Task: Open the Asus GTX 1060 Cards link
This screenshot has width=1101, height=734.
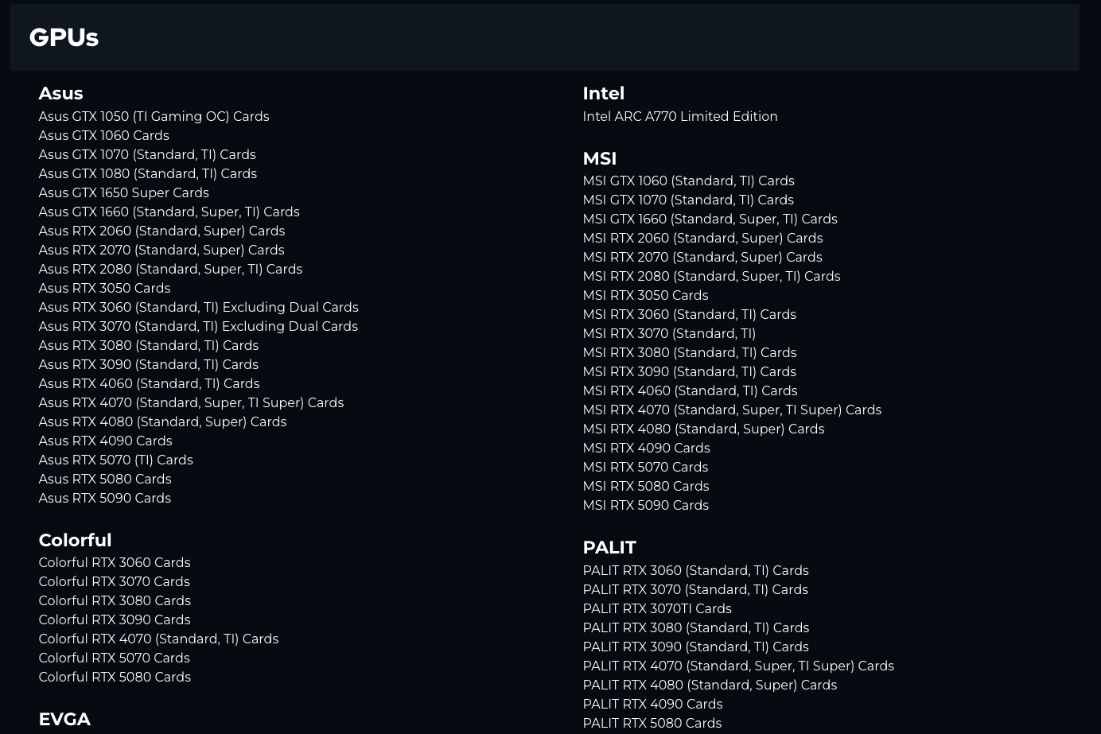Action: point(103,135)
